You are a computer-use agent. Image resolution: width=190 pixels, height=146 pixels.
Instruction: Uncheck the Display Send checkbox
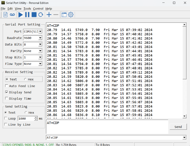tap(7, 92)
